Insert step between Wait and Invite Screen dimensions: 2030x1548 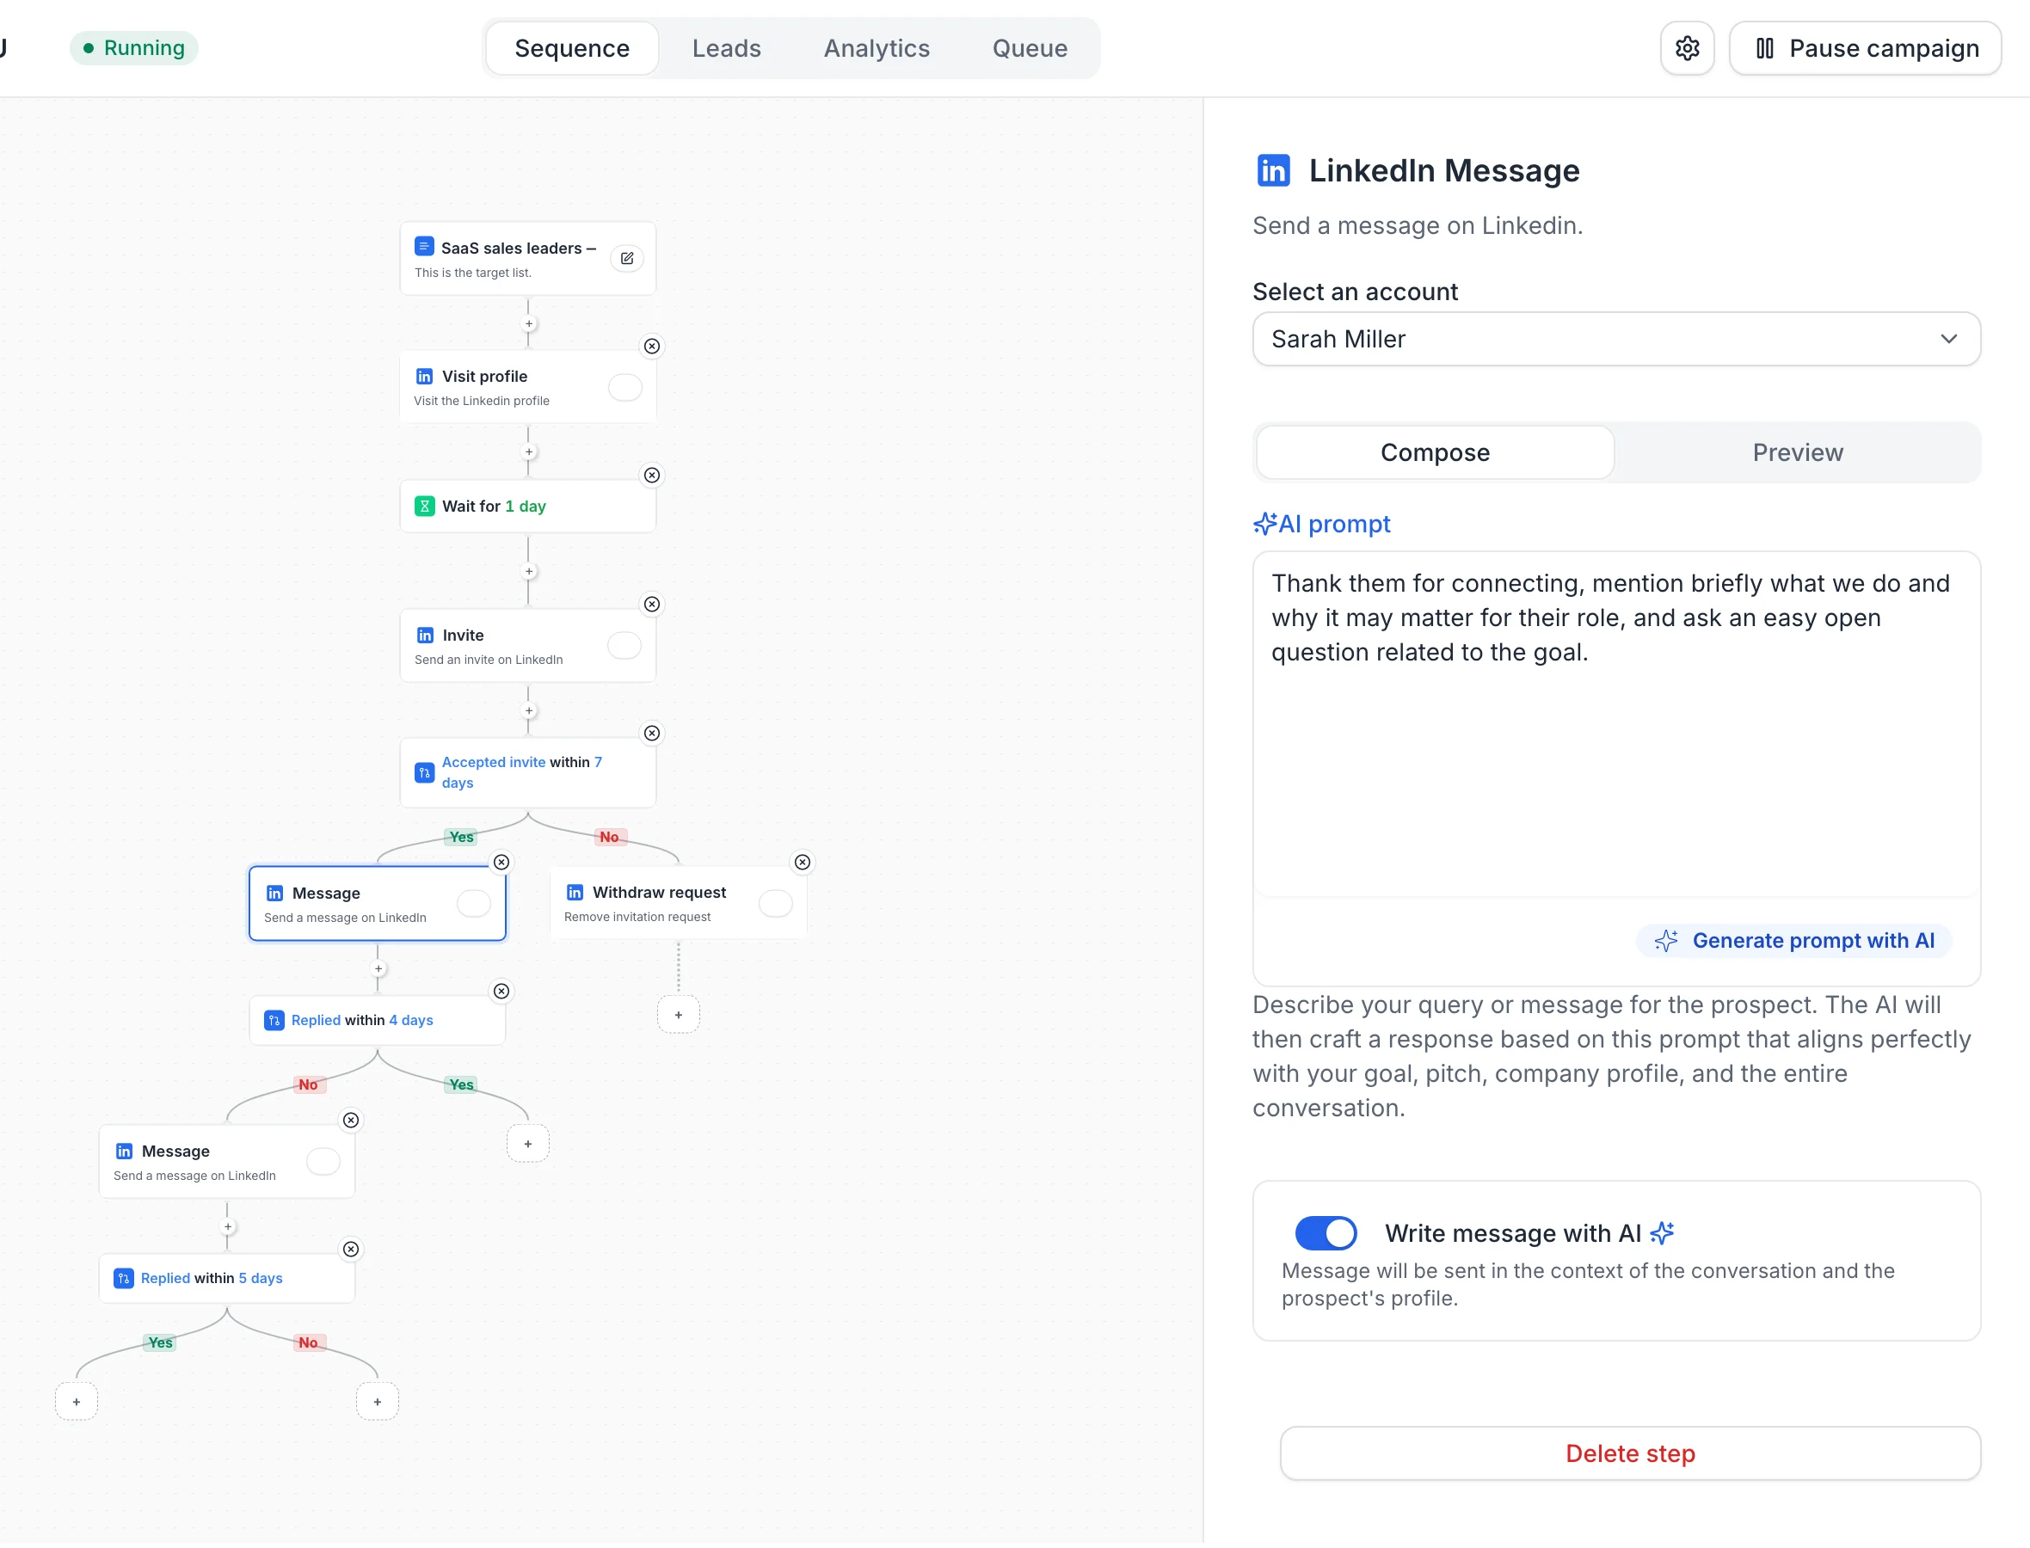pyautogui.click(x=529, y=572)
